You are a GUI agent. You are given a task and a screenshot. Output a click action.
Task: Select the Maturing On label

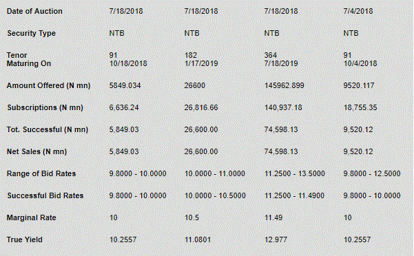(29, 63)
